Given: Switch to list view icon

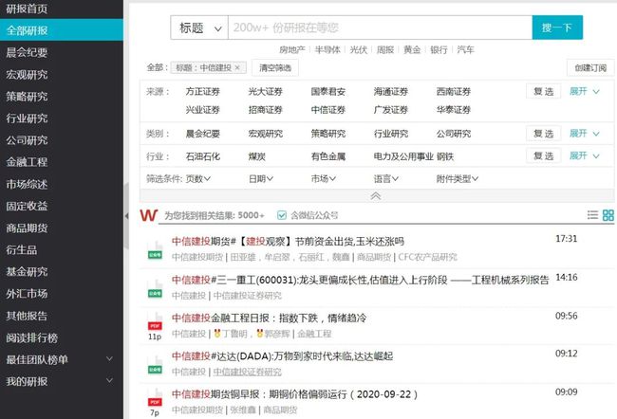Looking at the screenshot, I should tap(592, 215).
